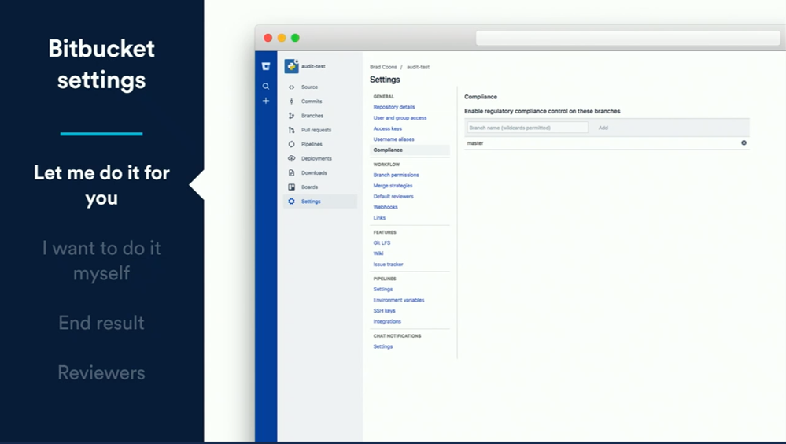Image resolution: width=786 pixels, height=444 pixels.
Task: Open Settings under the Pipelines section
Action: [383, 290]
